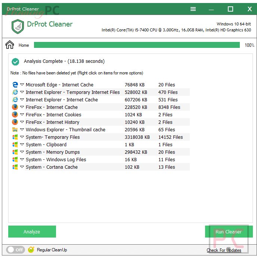This screenshot has width=257, height=257.
Task: Click the Run Cleaner button
Action: (229, 232)
